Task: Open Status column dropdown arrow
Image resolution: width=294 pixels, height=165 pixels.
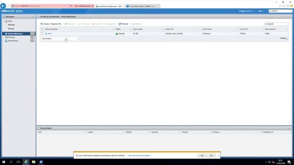Action: (130, 29)
